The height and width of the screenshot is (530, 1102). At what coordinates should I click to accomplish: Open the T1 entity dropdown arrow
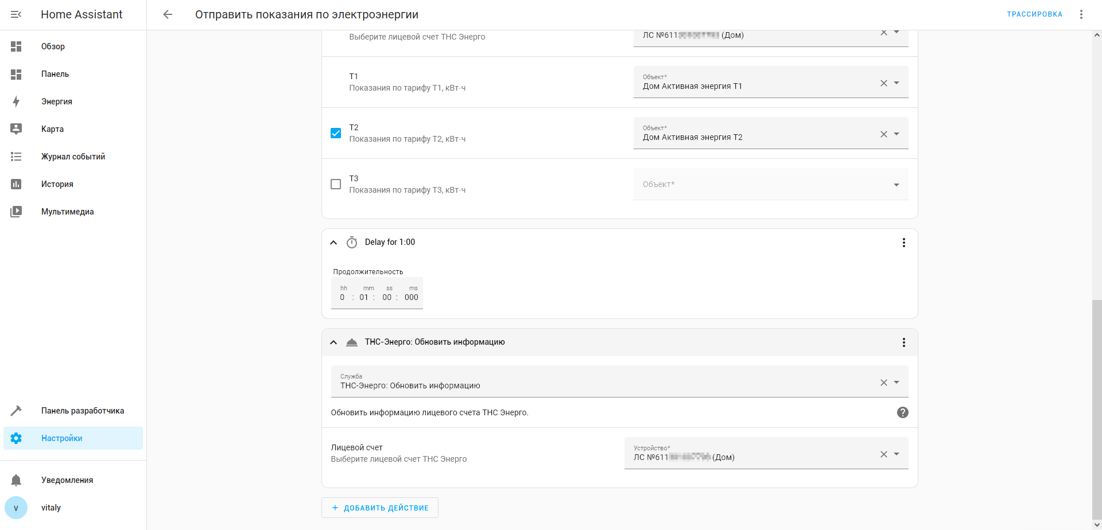pos(897,83)
